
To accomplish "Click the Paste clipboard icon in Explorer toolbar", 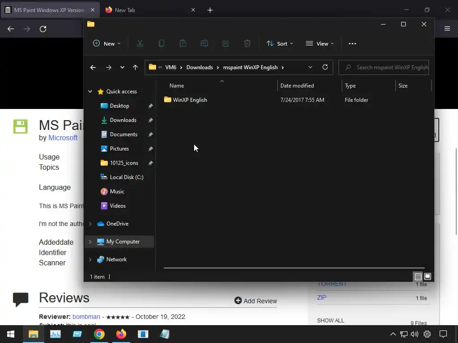I will 183,43.
